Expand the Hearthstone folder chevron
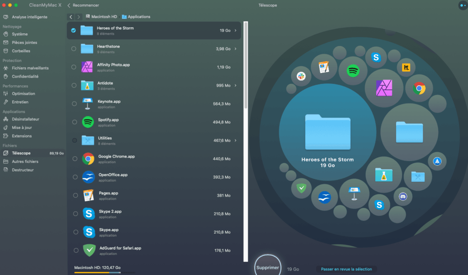Screen dimensions: 468x275 point(235,48)
